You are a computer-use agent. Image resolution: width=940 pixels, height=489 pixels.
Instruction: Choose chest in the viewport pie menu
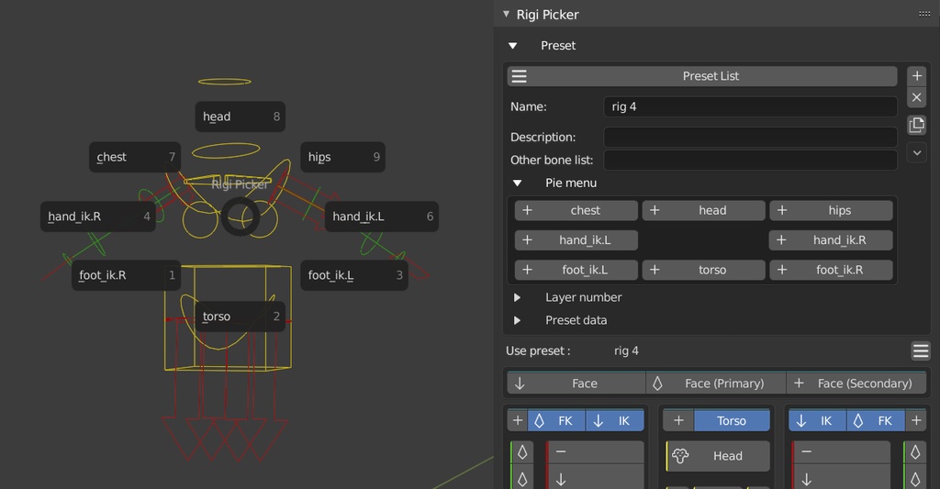pyautogui.click(x=135, y=157)
